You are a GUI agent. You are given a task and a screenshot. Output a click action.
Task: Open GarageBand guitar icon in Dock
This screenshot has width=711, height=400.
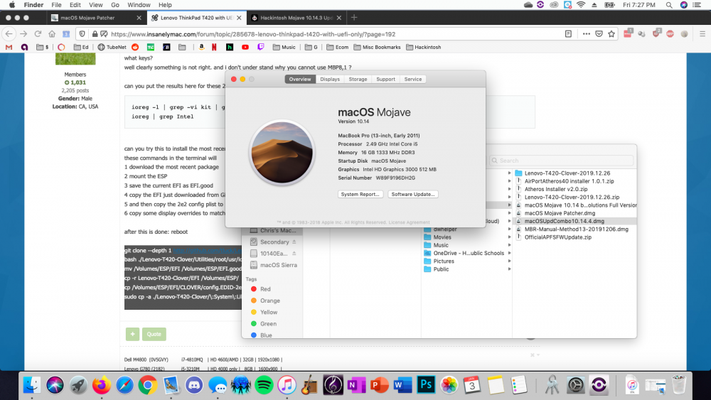(x=310, y=386)
